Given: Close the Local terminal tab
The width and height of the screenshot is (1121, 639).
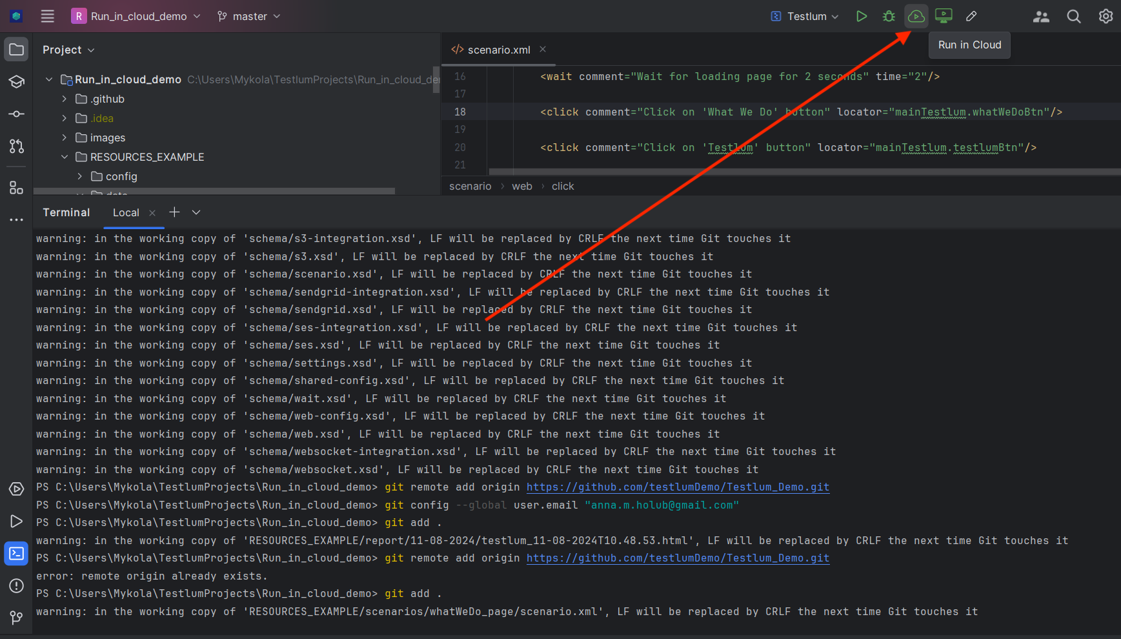Looking at the screenshot, I should [x=152, y=213].
